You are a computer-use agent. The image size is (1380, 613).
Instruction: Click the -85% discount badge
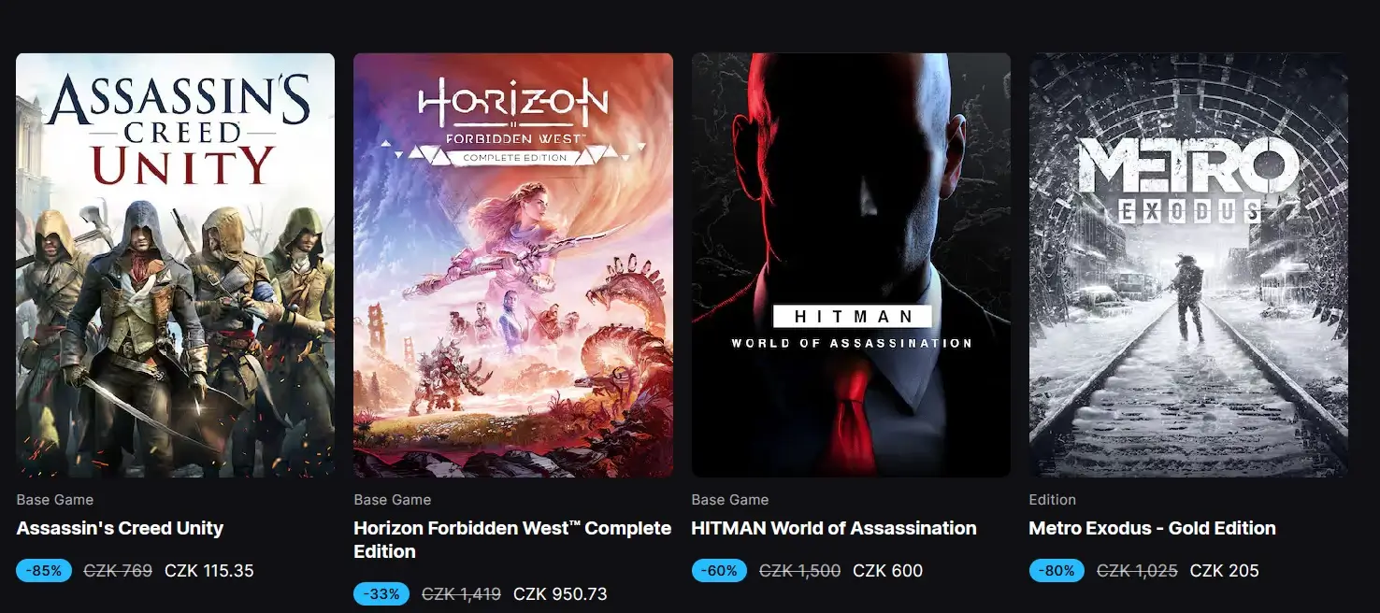[x=44, y=570]
